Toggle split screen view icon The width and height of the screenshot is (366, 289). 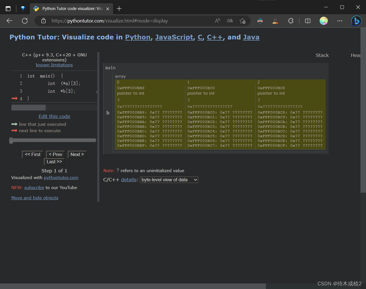[308, 21]
